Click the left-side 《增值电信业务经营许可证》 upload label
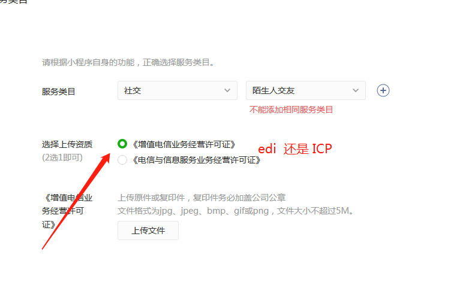This screenshot has width=472, height=282. (x=67, y=211)
